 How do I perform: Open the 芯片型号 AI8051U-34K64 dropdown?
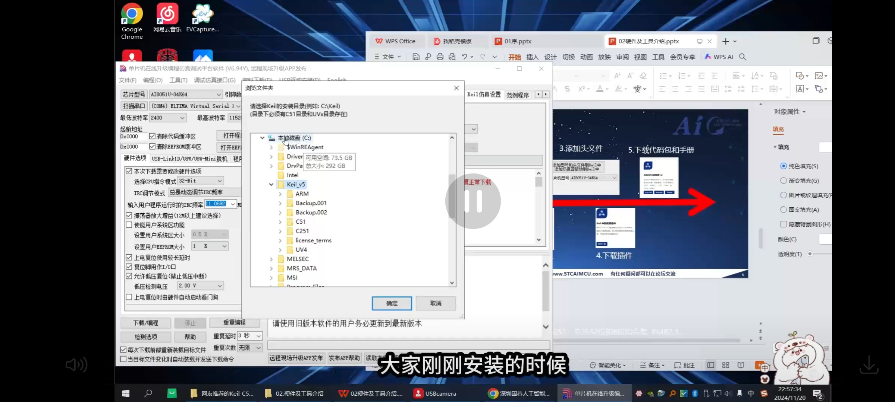tap(186, 95)
